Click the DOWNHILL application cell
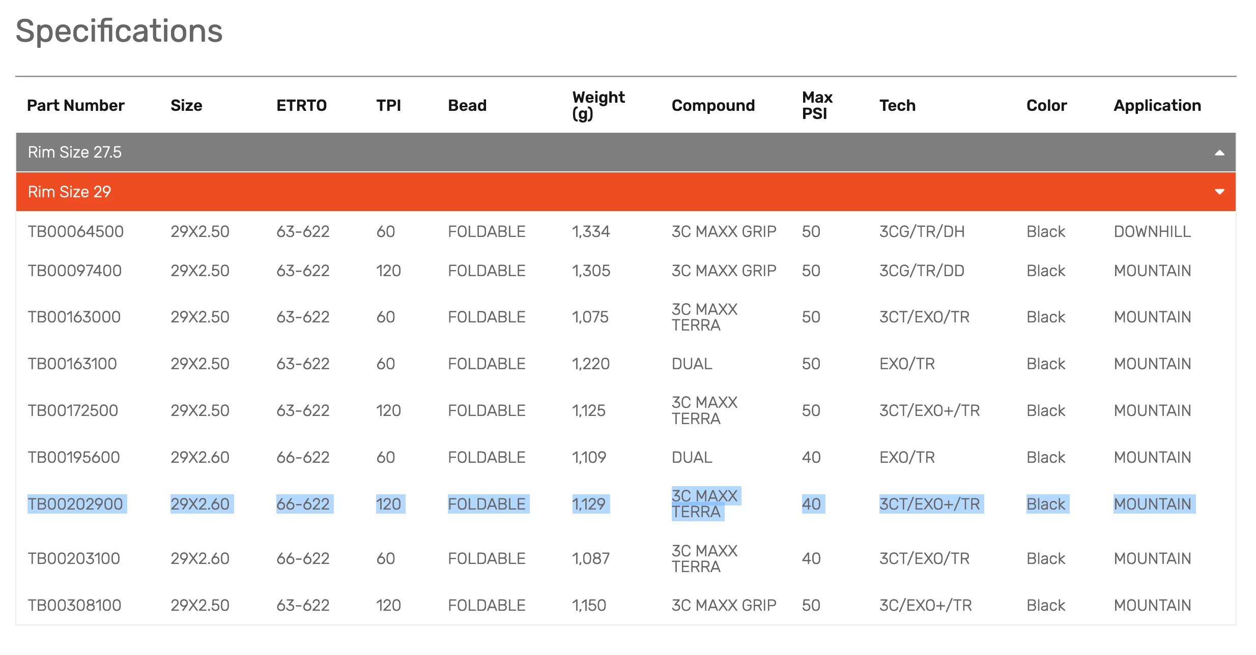The image size is (1256, 655). tap(1152, 231)
